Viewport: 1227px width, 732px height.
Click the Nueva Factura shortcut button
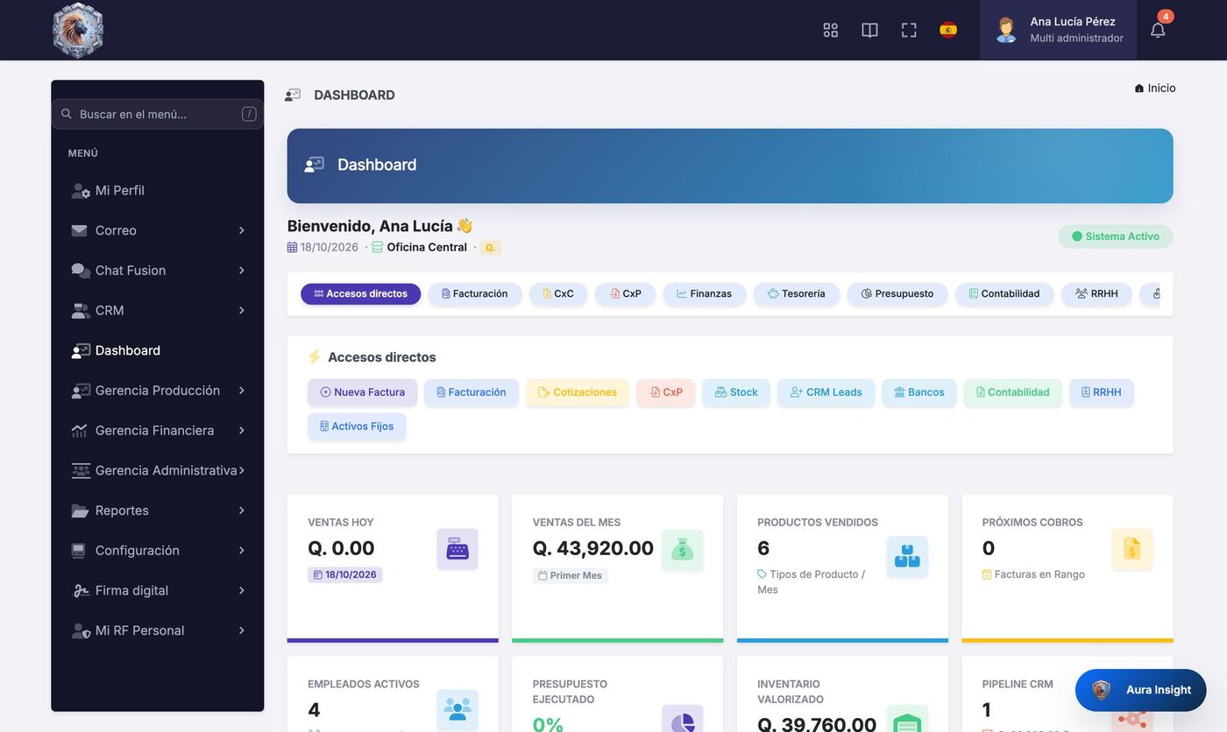tap(362, 392)
